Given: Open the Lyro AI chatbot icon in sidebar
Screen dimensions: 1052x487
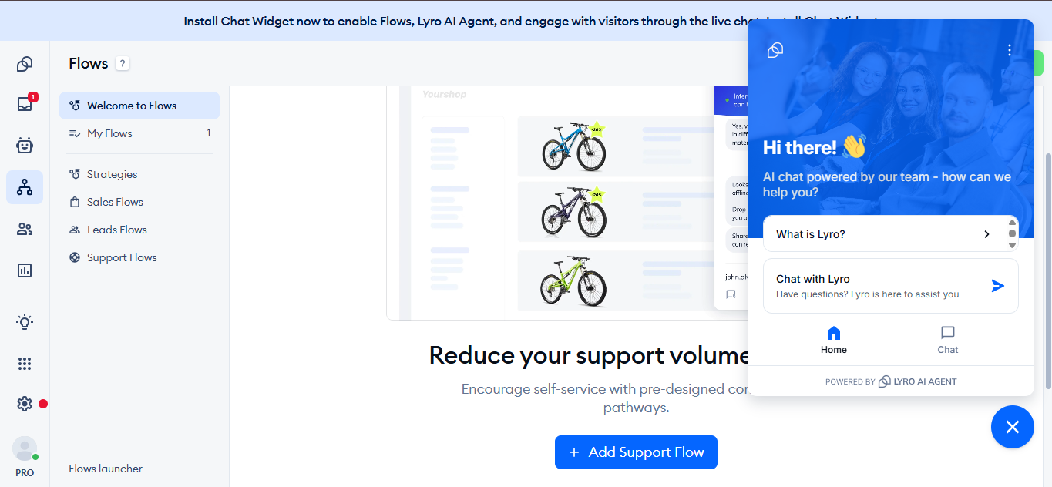Looking at the screenshot, I should coord(25,145).
